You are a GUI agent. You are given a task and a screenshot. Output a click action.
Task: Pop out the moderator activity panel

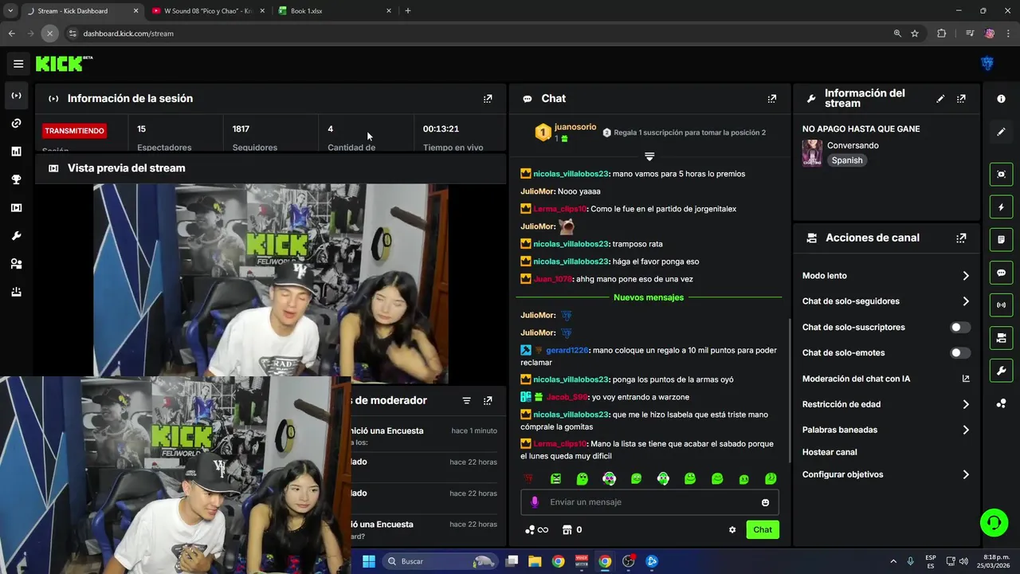[x=488, y=400]
